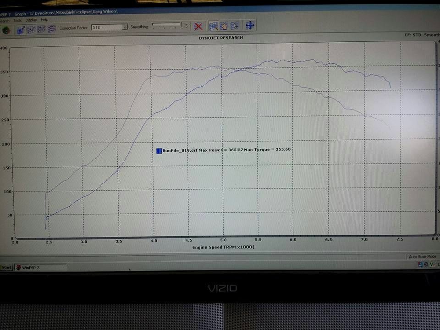Select the second graph type toolbar icon
Screen dimensions: 440x330
pos(31,29)
